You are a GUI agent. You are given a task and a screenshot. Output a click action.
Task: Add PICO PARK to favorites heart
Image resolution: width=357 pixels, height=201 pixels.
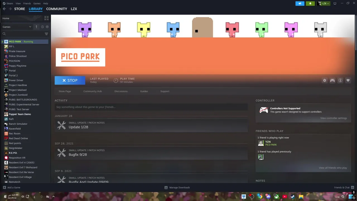[348, 80]
